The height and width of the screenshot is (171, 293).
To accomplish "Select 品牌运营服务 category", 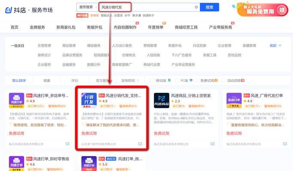I will [x=72, y=55].
